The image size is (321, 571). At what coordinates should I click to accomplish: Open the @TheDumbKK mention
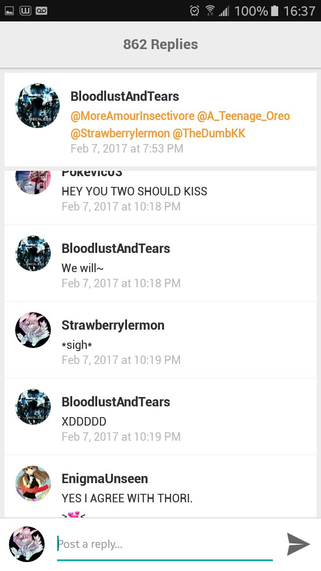209,133
